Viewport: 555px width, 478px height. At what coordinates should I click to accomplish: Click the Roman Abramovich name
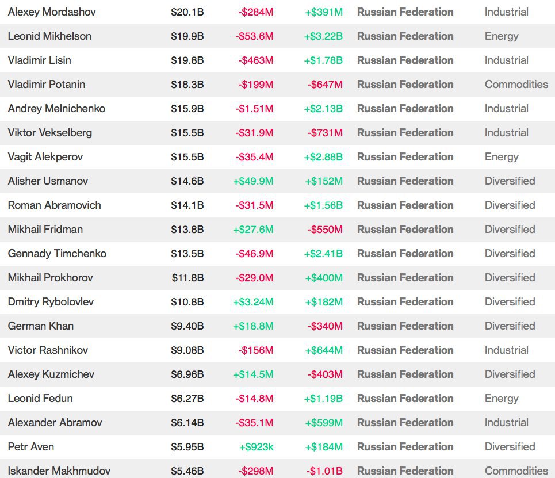(55, 205)
